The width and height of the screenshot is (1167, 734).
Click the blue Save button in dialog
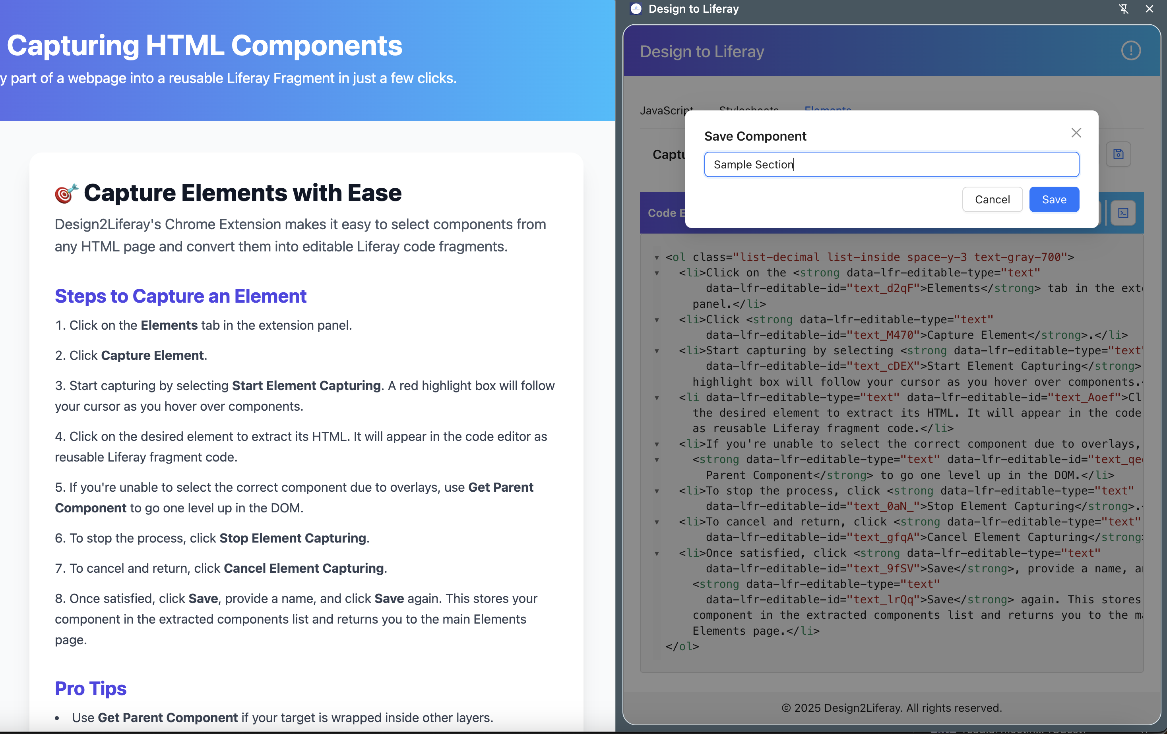click(x=1054, y=199)
